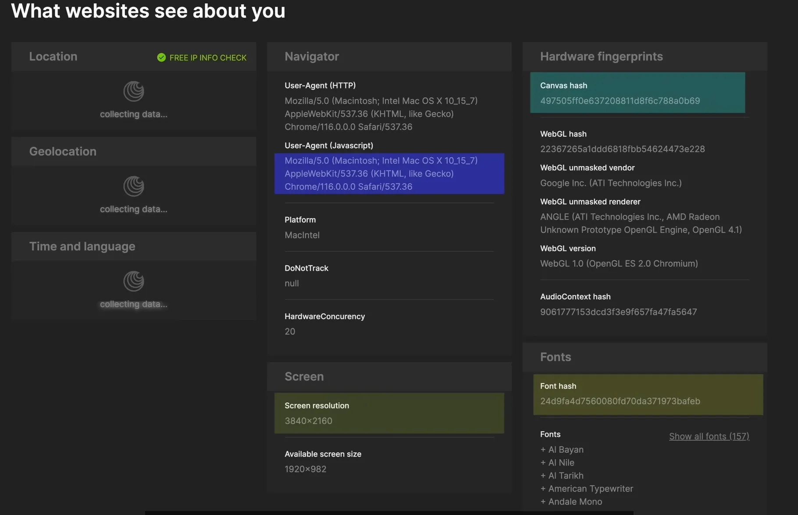Open the FREE IP INFO CHECK link
Viewport: 798px width, 515px height.
point(207,57)
